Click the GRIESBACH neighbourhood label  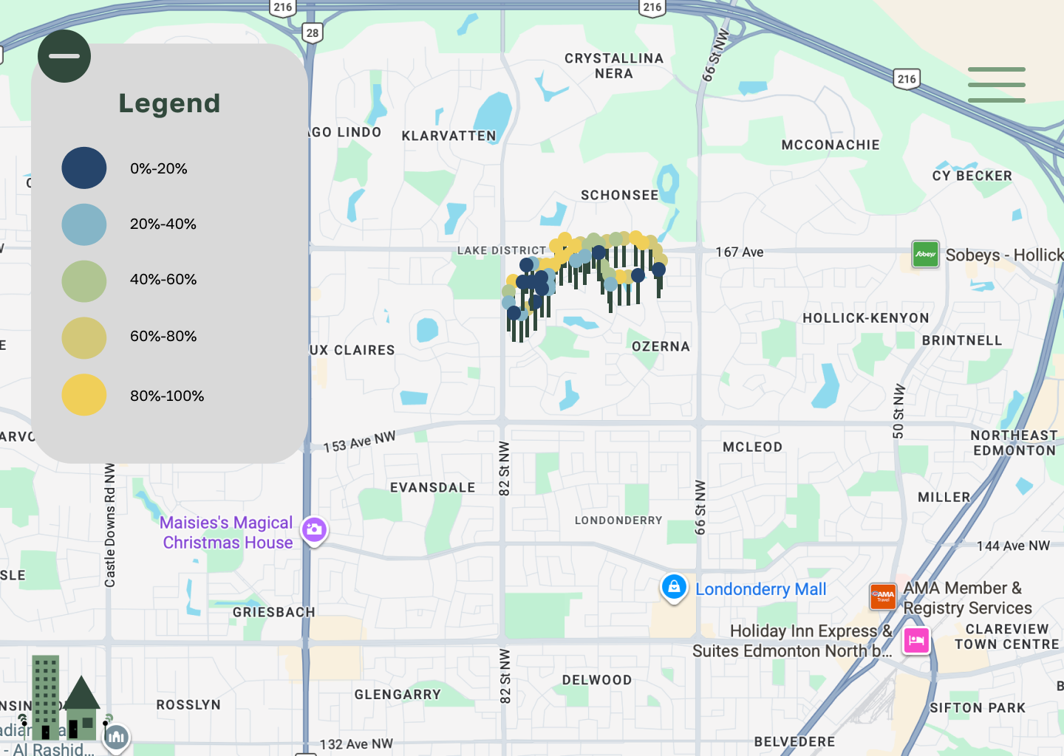coord(274,612)
